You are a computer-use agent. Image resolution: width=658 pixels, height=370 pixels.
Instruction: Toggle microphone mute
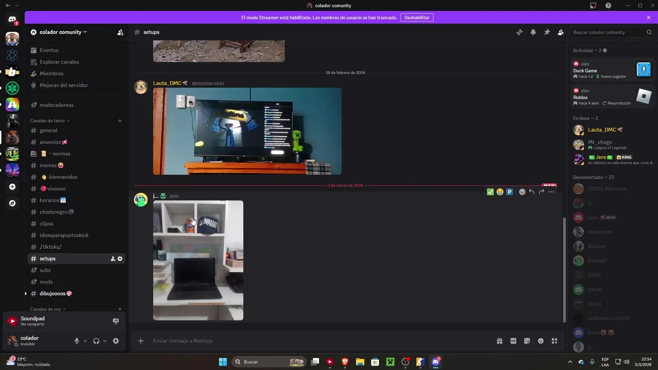coord(77,341)
